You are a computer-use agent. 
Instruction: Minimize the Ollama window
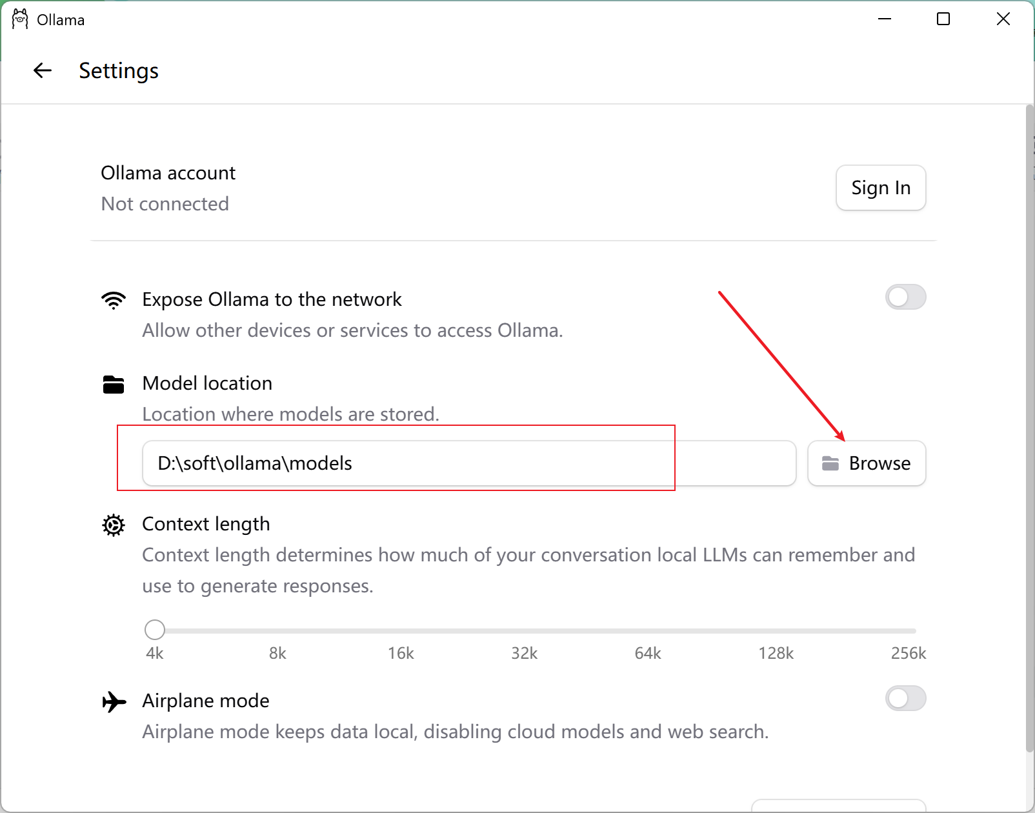pyautogui.click(x=885, y=19)
